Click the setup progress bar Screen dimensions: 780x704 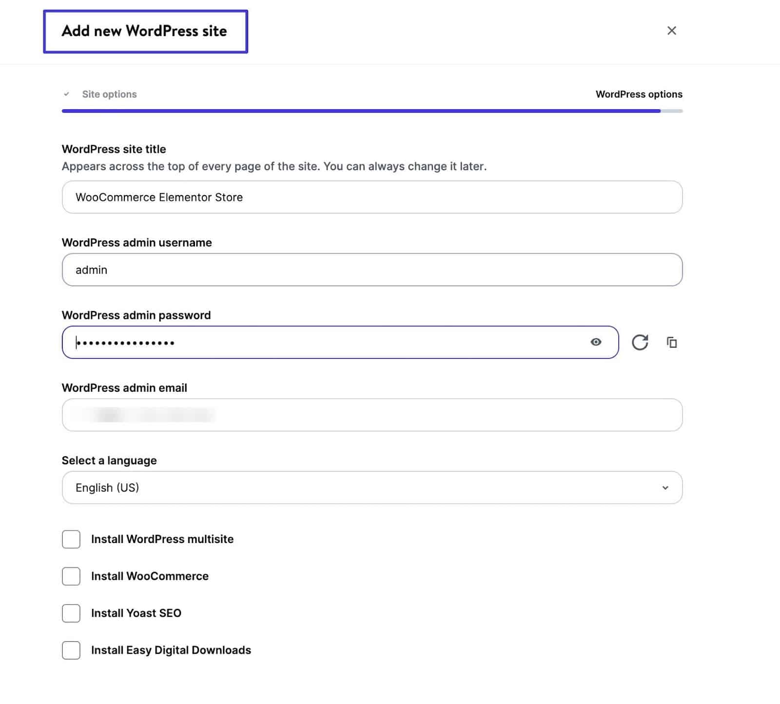coord(371,111)
